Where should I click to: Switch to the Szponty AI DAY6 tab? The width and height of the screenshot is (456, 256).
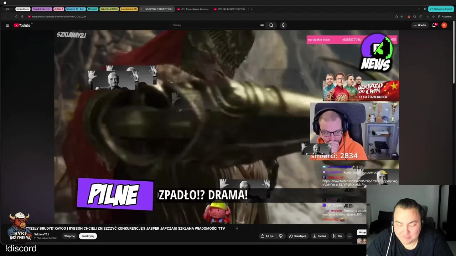point(109,9)
